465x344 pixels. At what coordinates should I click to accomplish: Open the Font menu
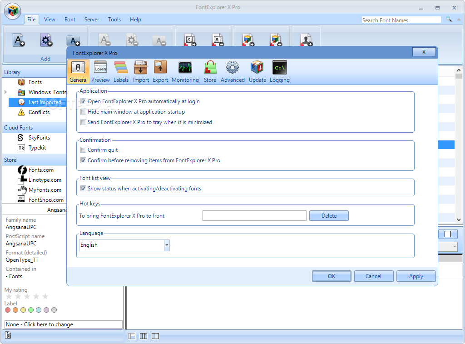pos(70,19)
